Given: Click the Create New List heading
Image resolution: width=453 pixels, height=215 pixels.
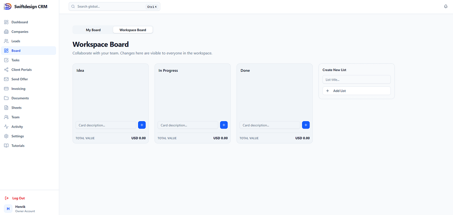Looking at the screenshot, I should (x=334, y=70).
